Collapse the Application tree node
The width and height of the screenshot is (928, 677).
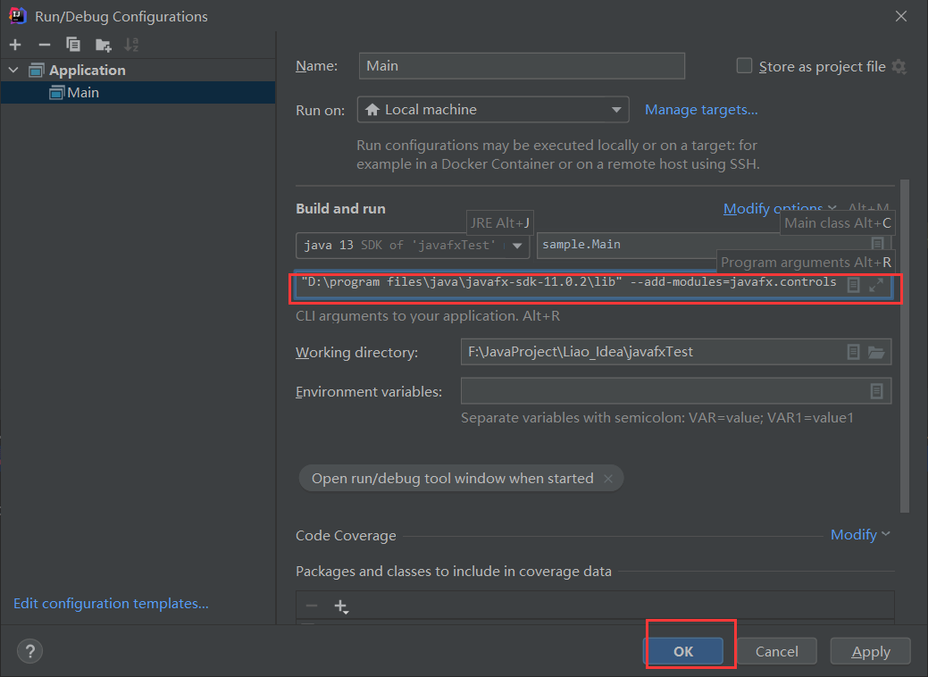[13, 70]
